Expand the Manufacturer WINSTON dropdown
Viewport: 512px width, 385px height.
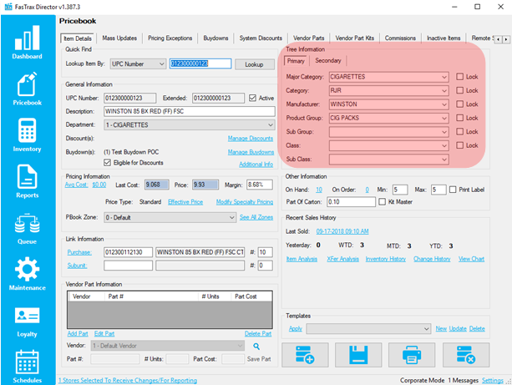click(x=388, y=104)
